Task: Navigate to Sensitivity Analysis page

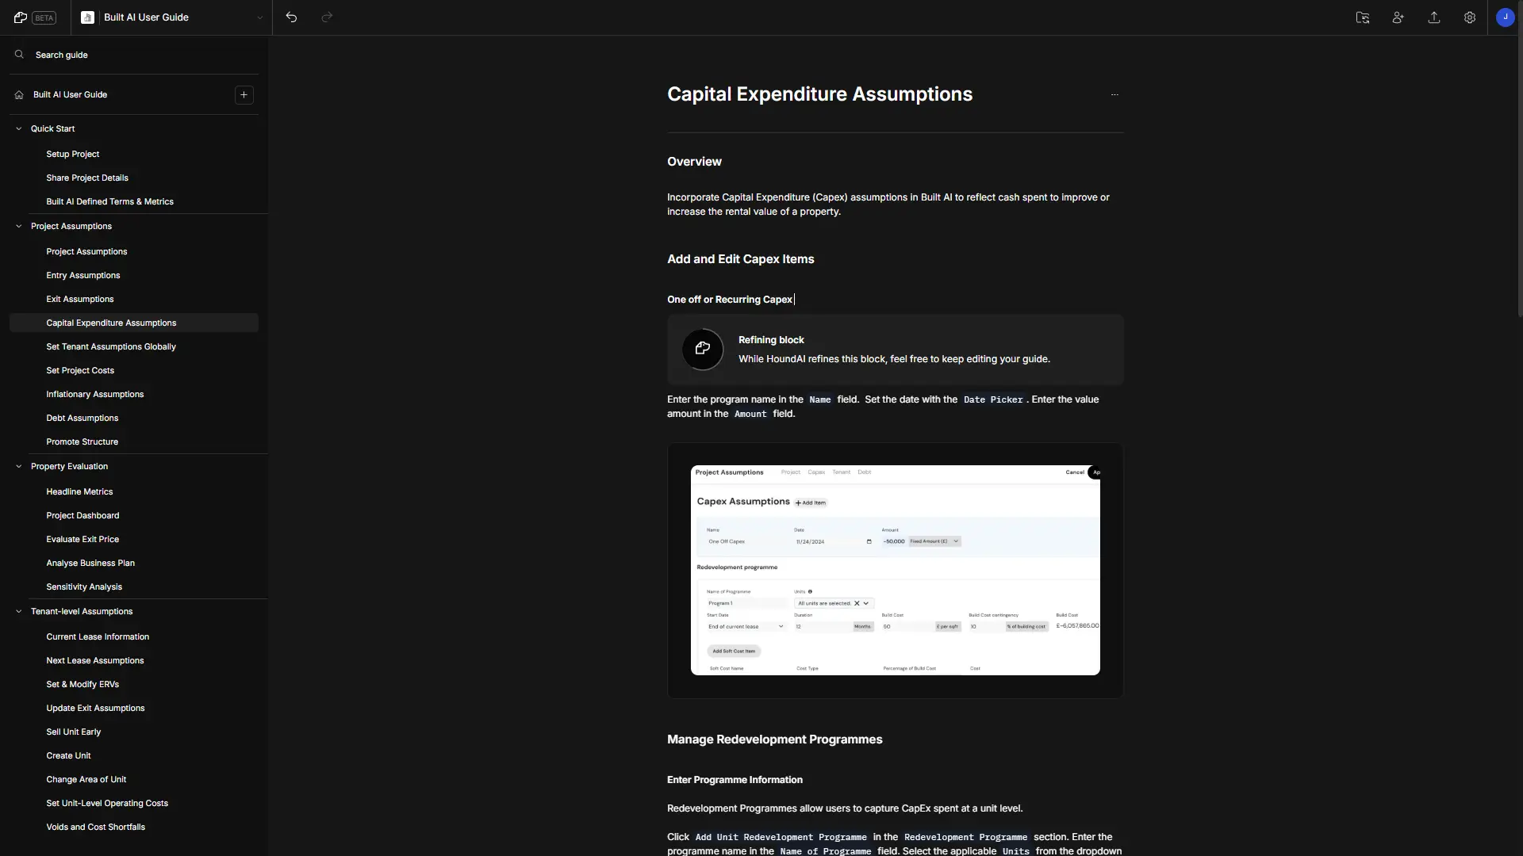Action: pyautogui.click(x=83, y=587)
